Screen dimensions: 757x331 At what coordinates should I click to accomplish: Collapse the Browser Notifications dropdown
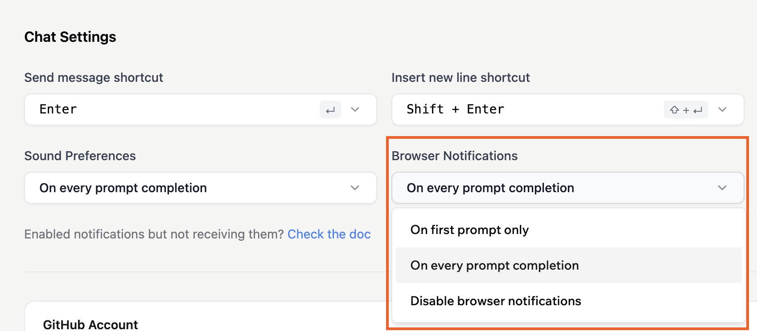(723, 188)
